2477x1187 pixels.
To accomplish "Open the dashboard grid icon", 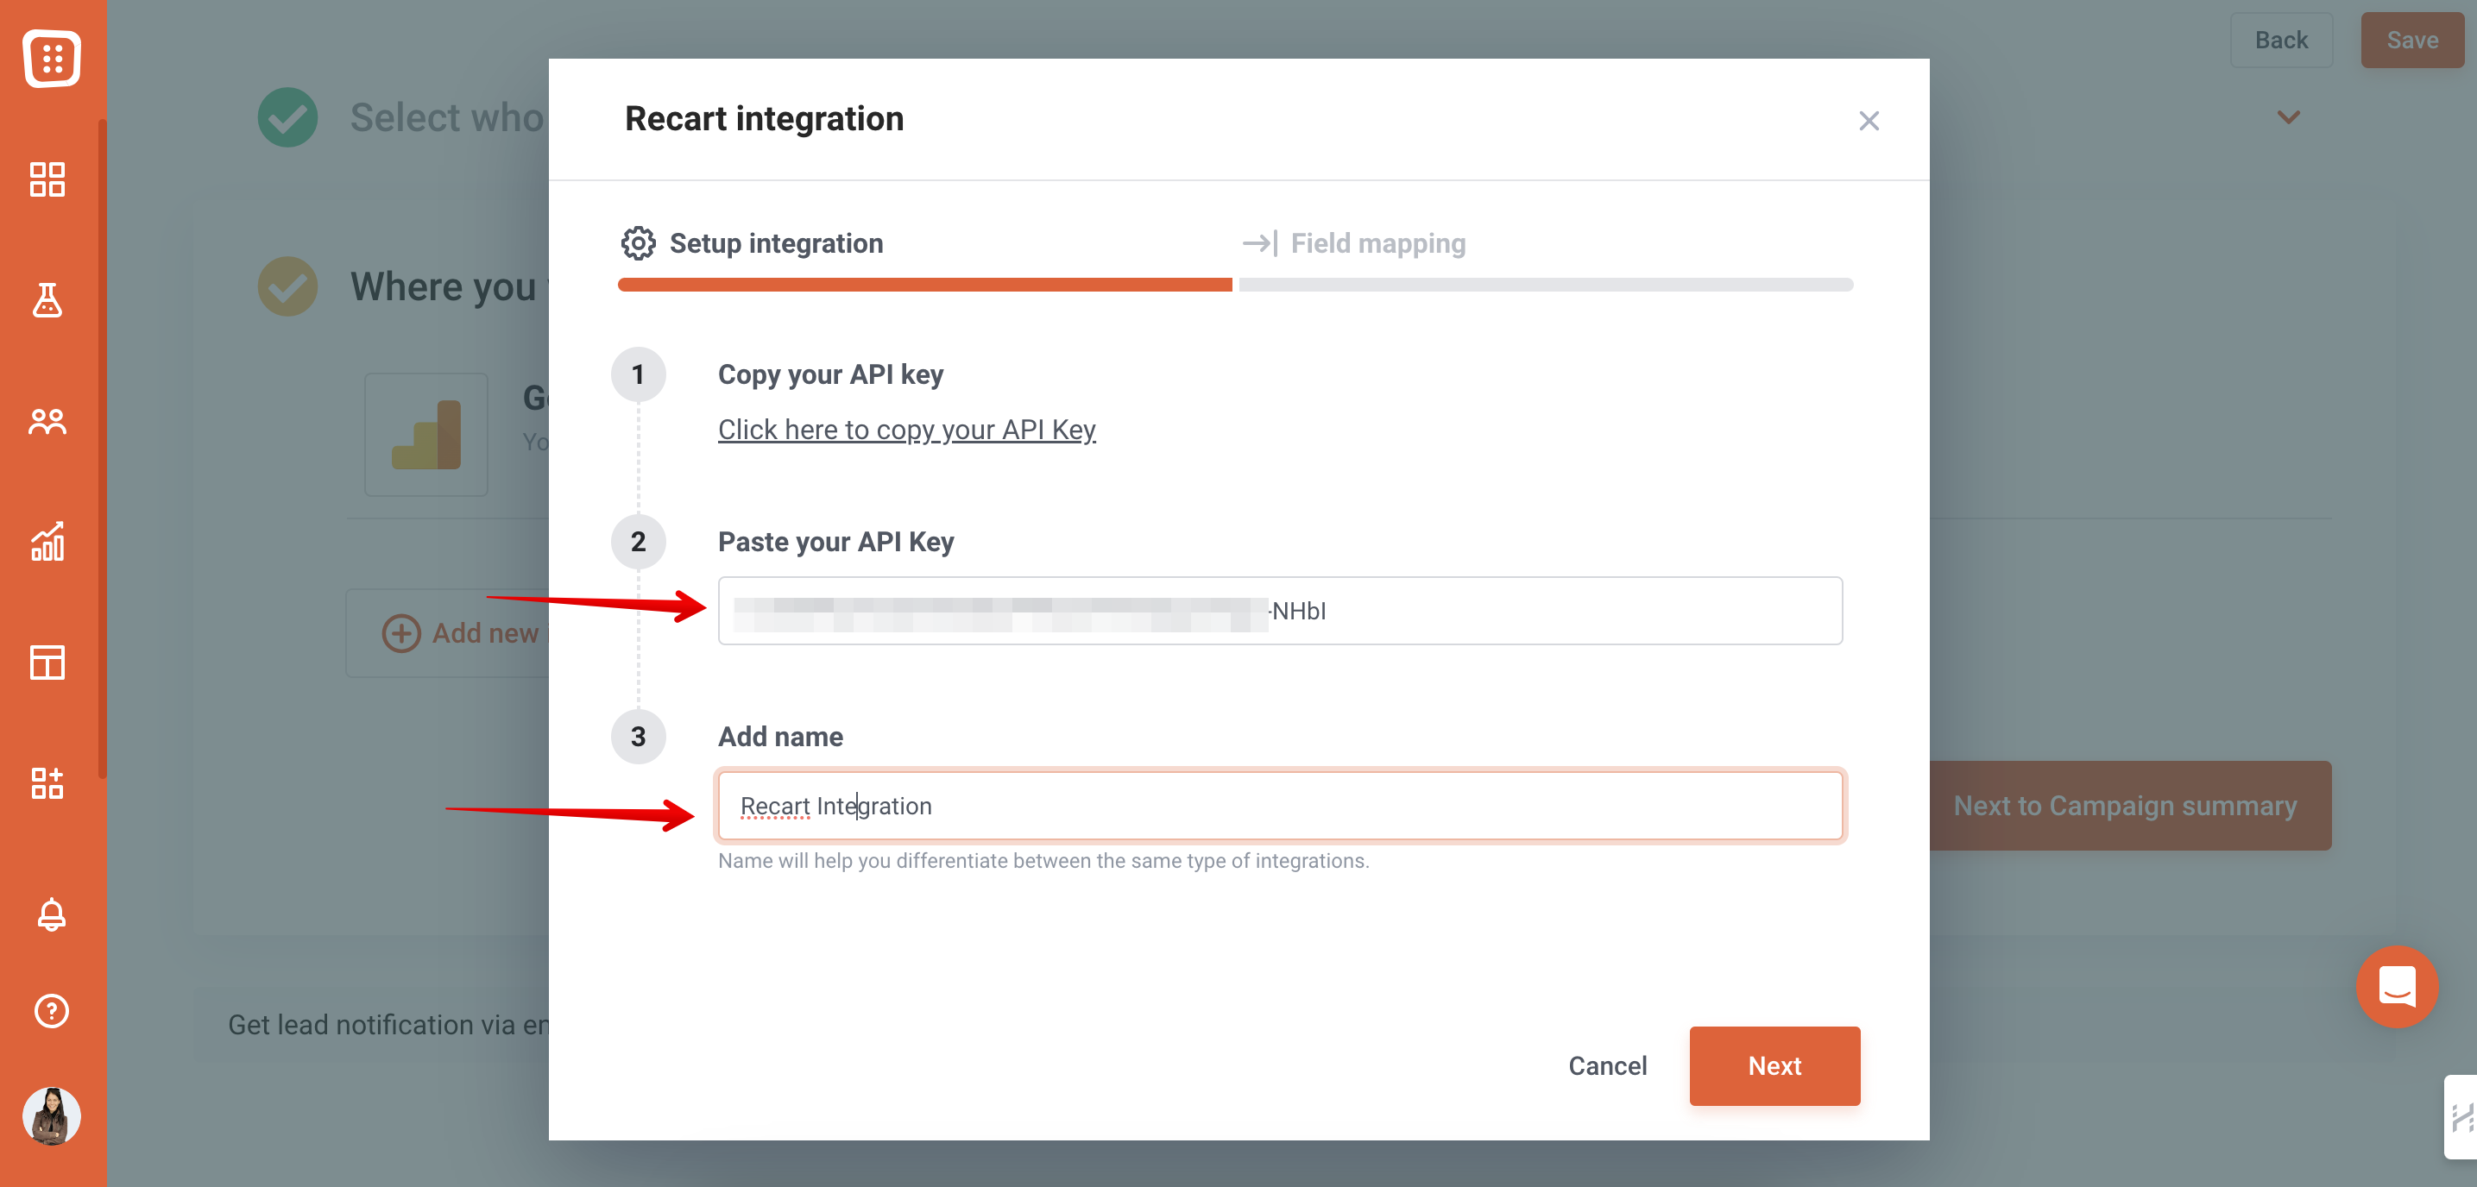I will click(x=47, y=179).
